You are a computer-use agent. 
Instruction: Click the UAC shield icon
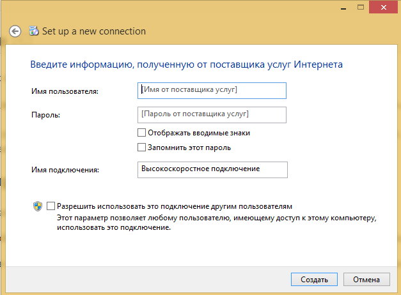(x=37, y=207)
